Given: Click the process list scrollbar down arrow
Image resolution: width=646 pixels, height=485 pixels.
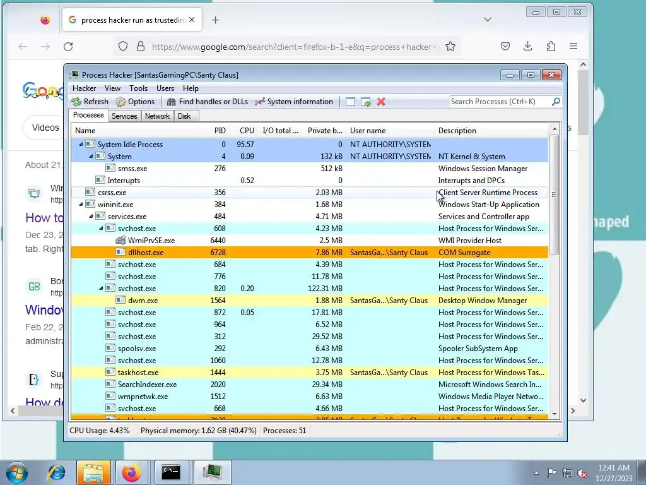Looking at the screenshot, I should tap(555, 414).
